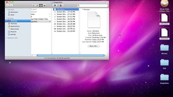The height and width of the screenshot is (97, 173).
Task: Click the Snapshots folder title icon
Action: [x=52, y=2]
